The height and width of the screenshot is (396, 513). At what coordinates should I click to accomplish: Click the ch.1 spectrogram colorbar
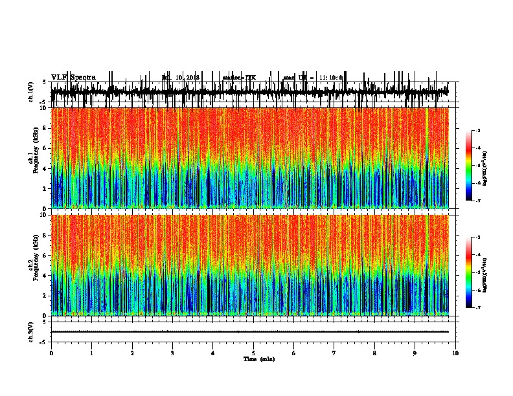[469, 166]
